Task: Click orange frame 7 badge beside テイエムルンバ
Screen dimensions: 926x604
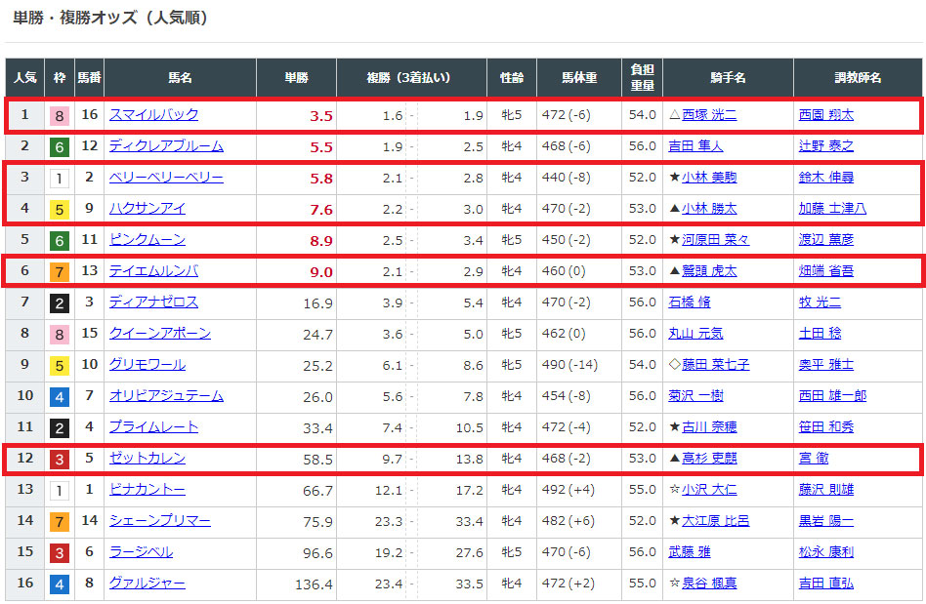Action: pyautogui.click(x=60, y=271)
